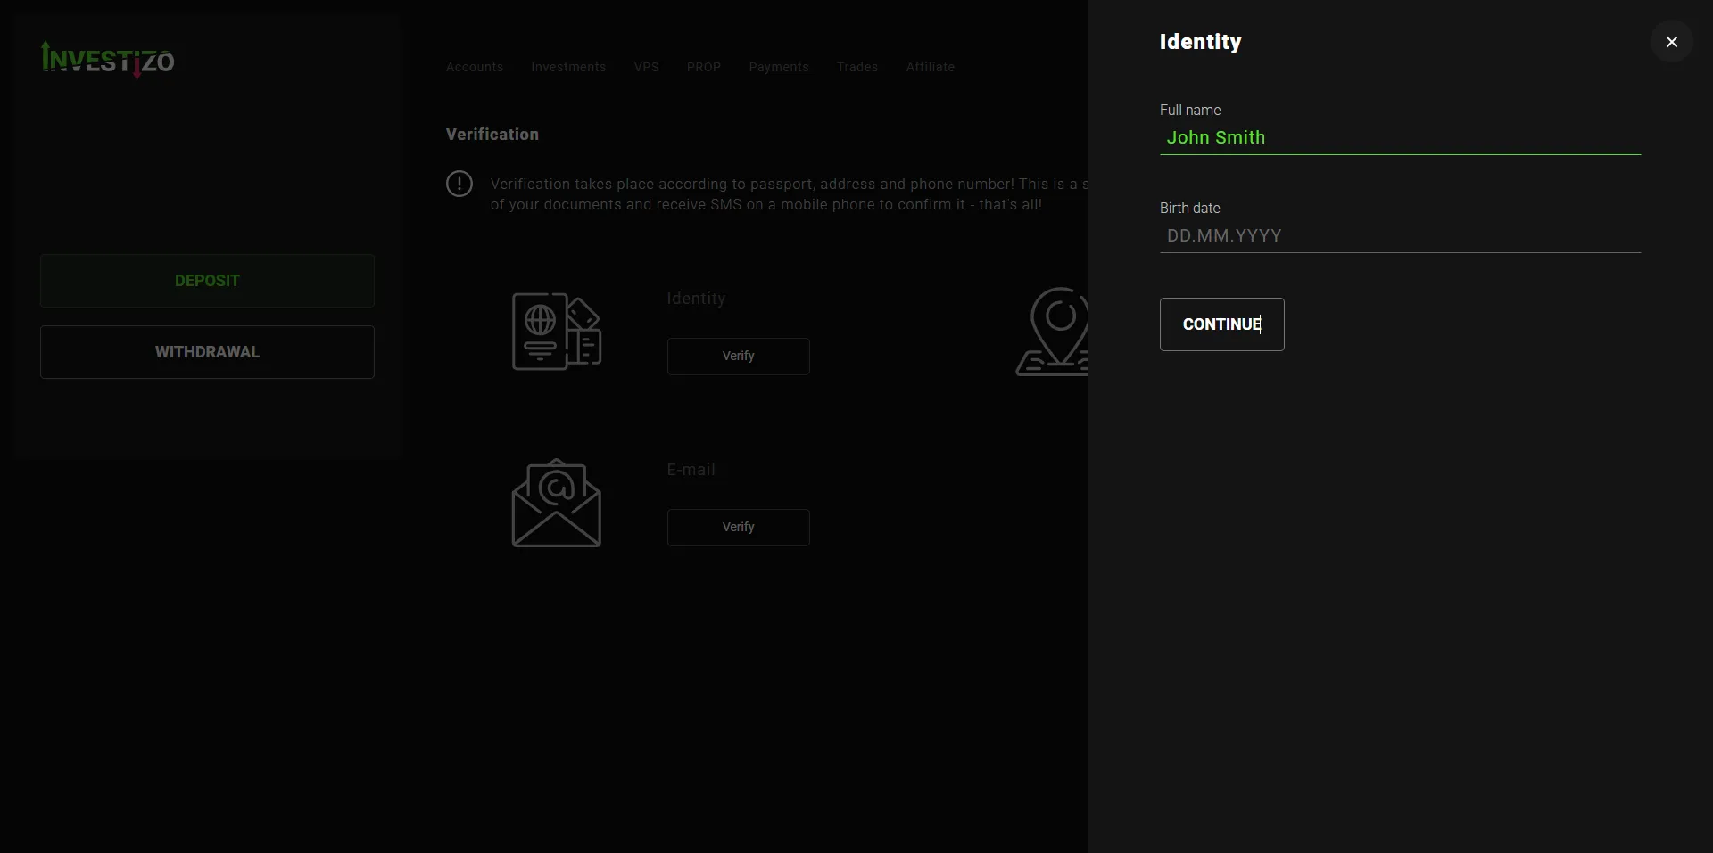Image resolution: width=1713 pixels, height=853 pixels.
Task: Open the VPS menu item
Action: tap(647, 67)
